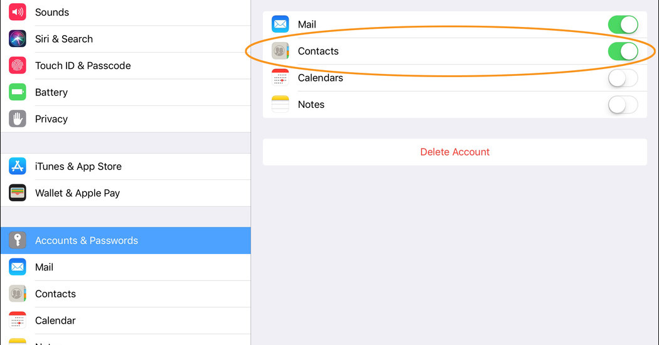Open the Sounds settings
Screen dimensions: 659x345
[x=126, y=12]
